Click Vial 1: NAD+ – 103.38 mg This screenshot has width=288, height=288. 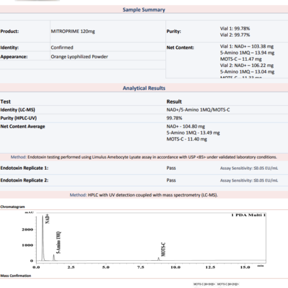tap(247, 46)
